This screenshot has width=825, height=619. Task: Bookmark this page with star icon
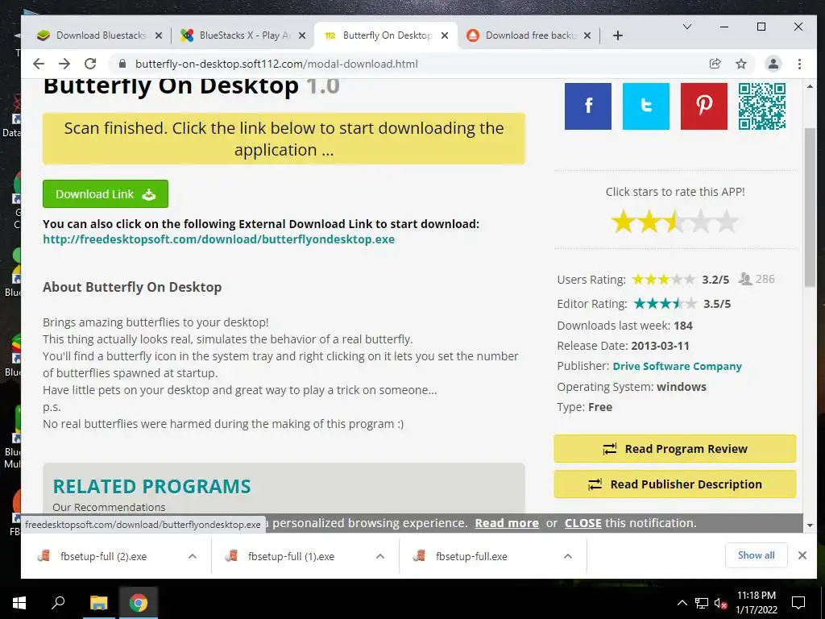(741, 64)
